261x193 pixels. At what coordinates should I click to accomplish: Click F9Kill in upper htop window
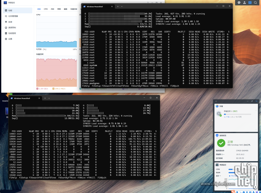(163, 86)
